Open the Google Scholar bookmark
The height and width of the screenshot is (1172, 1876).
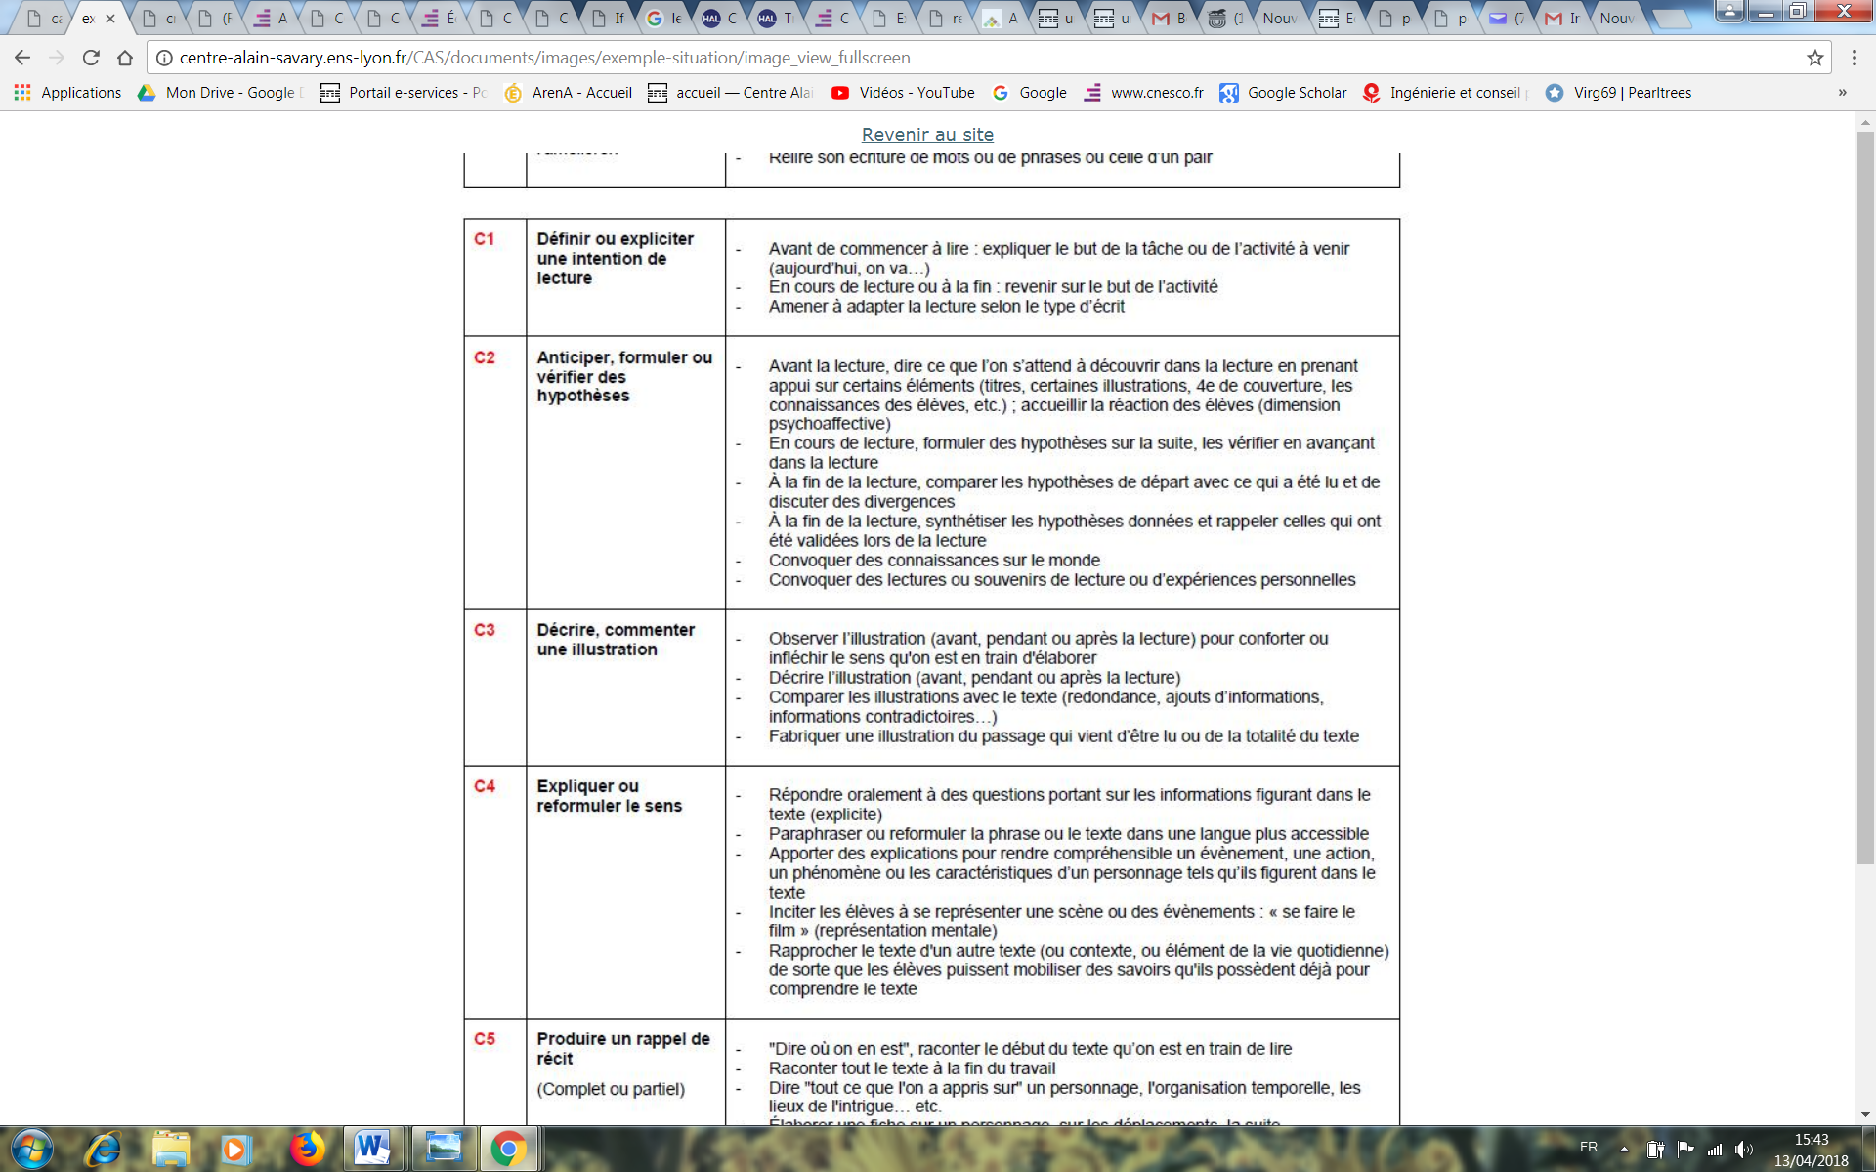click(1283, 93)
